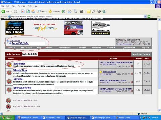Open the Search magnifier in toolbar

pyautogui.click(x=39, y=11)
